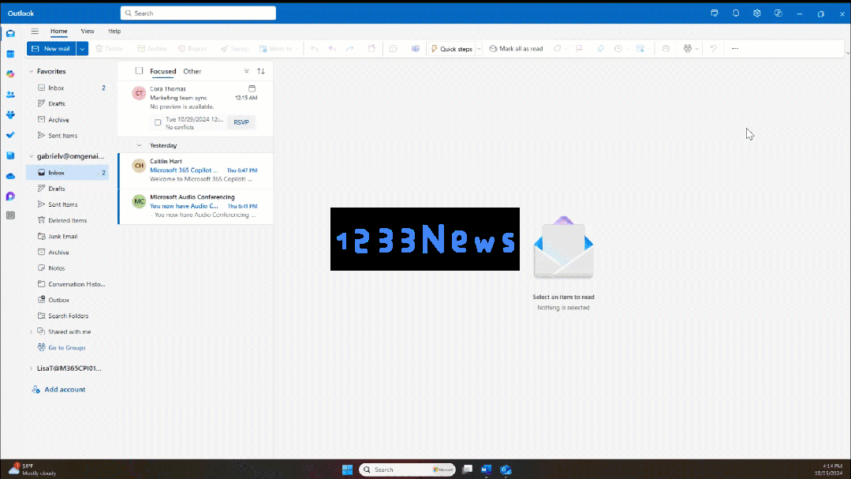This screenshot has width=851, height=479.
Task: Expand the LisaT@M365CPI01 account
Action: point(31,369)
